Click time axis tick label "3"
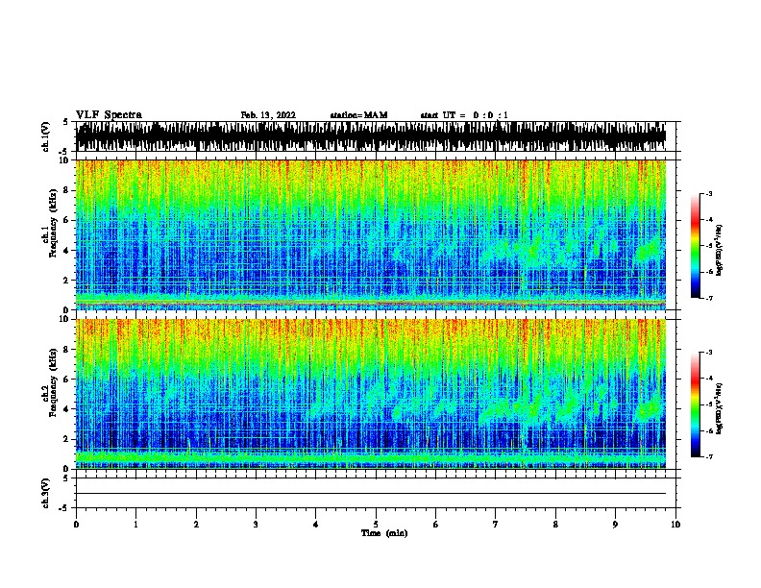 click(x=256, y=524)
